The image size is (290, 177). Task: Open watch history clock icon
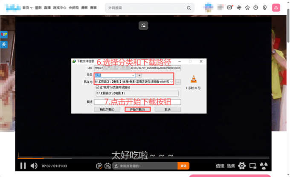pyautogui.click(x=255, y=8)
